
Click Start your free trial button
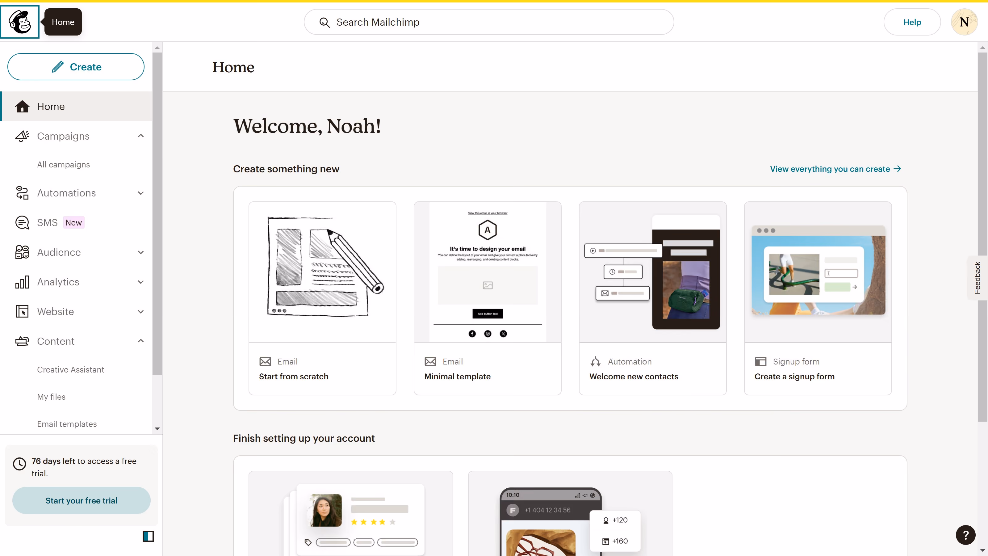click(81, 500)
